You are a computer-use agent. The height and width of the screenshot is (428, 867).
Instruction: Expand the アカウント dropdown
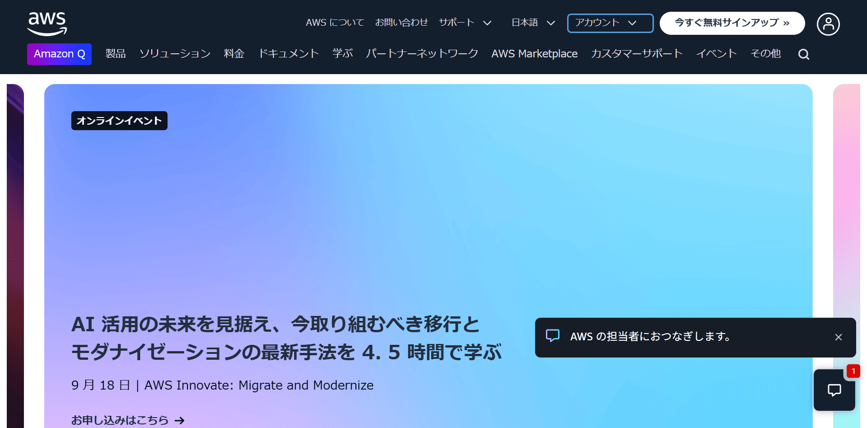610,23
